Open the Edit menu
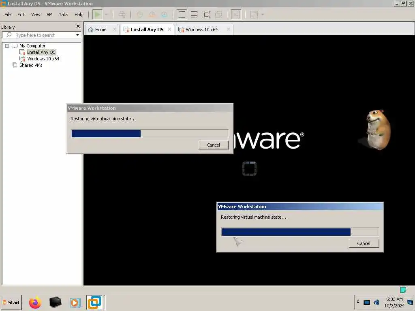The image size is (415, 311). click(x=21, y=15)
